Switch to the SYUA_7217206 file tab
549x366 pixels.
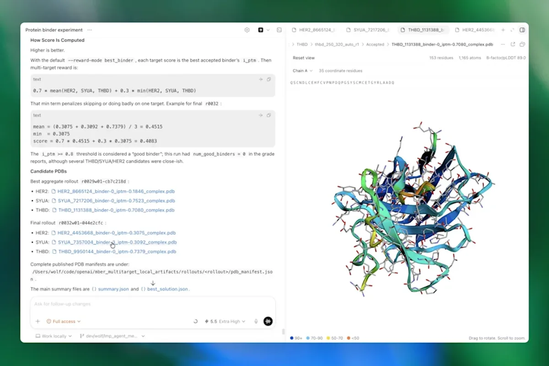coord(367,30)
